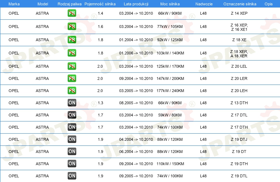This screenshot has width=280, height=182.
Task: Select engine code cell Z 16 XEP, Z 16 XE1
Action: [x=239, y=27]
